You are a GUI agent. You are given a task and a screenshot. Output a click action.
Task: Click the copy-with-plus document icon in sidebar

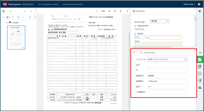pos(200,66)
